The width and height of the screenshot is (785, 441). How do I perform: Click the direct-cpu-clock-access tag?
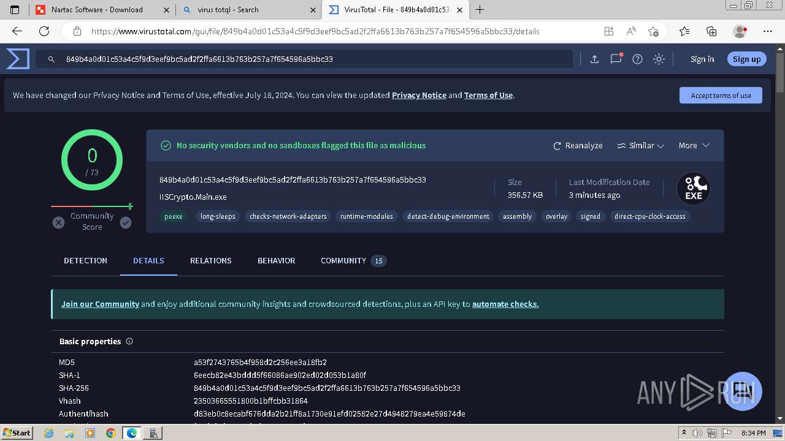tap(650, 216)
